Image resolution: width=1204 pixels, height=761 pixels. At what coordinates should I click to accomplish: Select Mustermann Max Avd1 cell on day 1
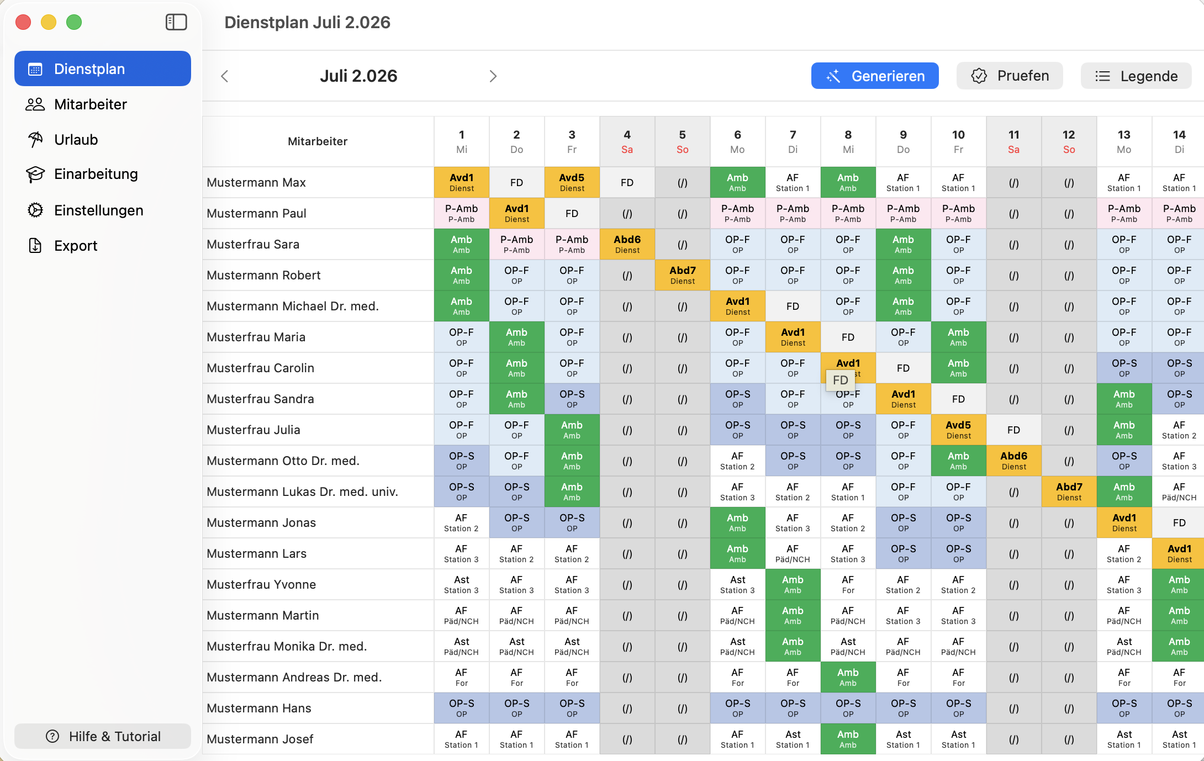[x=462, y=182]
